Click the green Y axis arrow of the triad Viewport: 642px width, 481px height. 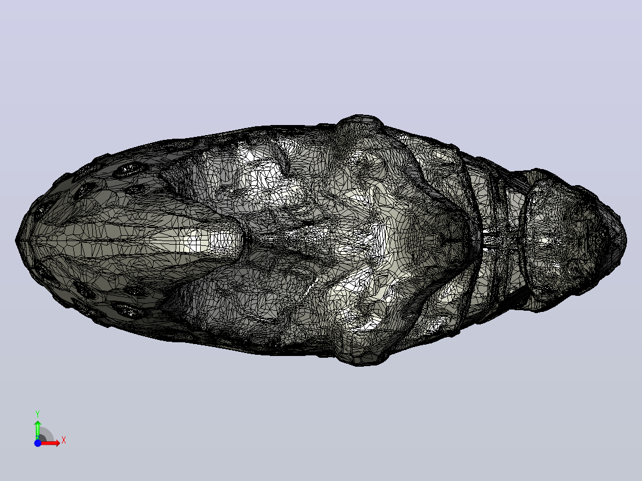click(38, 430)
